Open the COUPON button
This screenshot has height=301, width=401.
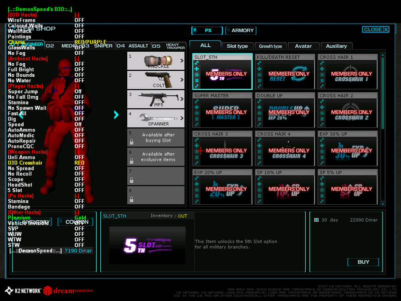[x=75, y=222]
